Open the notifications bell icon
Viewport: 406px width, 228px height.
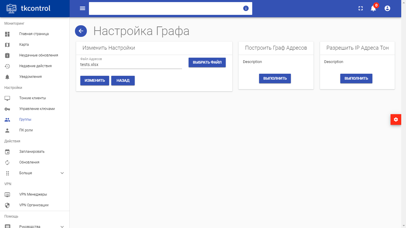coord(373,8)
